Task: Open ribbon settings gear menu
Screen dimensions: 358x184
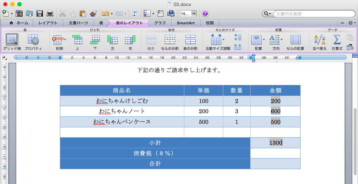Action: [x=352, y=23]
